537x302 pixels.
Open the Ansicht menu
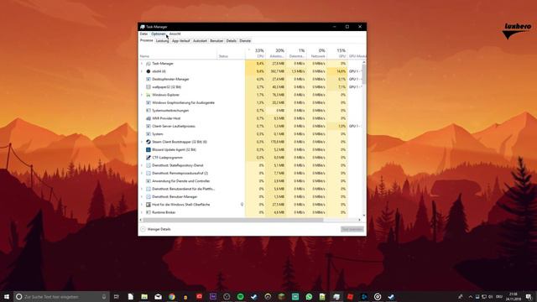point(175,34)
